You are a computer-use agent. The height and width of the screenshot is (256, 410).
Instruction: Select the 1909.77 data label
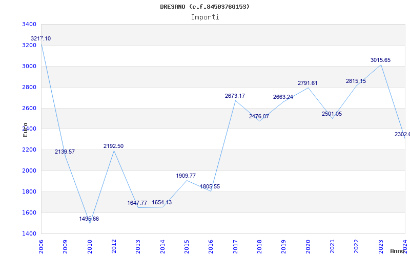tap(186, 176)
